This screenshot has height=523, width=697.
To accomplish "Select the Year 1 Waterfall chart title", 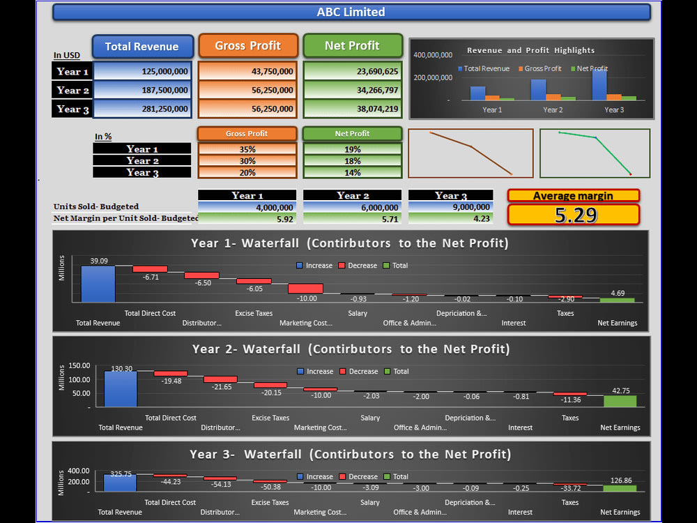I will point(351,243).
